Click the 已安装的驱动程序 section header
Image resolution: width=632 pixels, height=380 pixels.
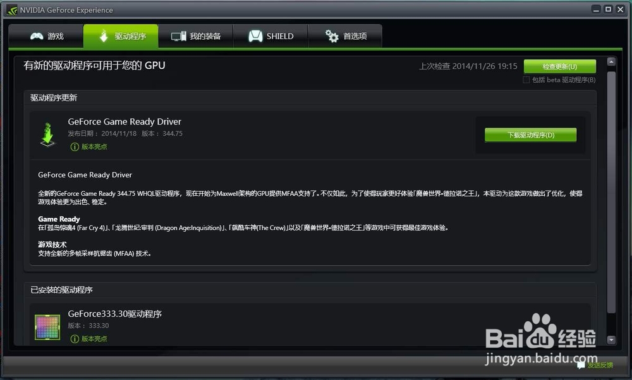pos(61,290)
